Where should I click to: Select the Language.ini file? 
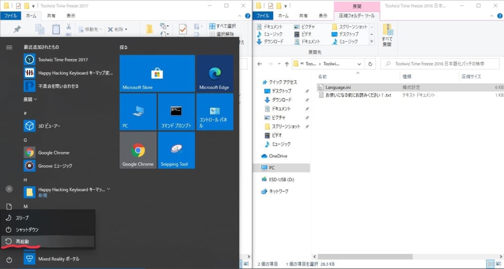click(410, 88)
